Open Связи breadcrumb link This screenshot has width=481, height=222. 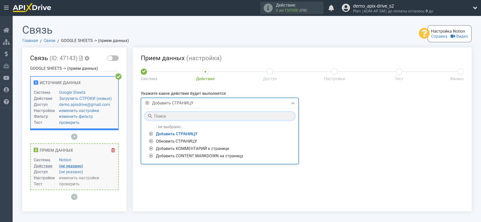[49, 41]
